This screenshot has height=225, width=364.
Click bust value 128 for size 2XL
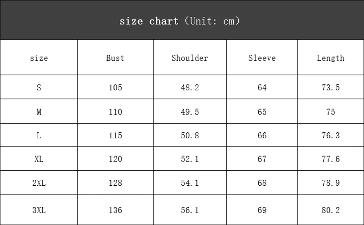pyautogui.click(x=115, y=183)
